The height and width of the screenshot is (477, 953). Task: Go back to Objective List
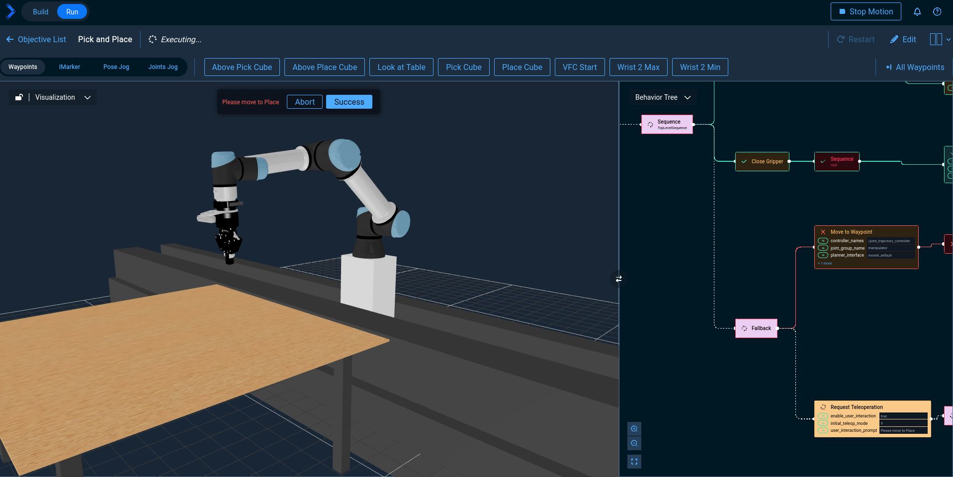pos(36,39)
